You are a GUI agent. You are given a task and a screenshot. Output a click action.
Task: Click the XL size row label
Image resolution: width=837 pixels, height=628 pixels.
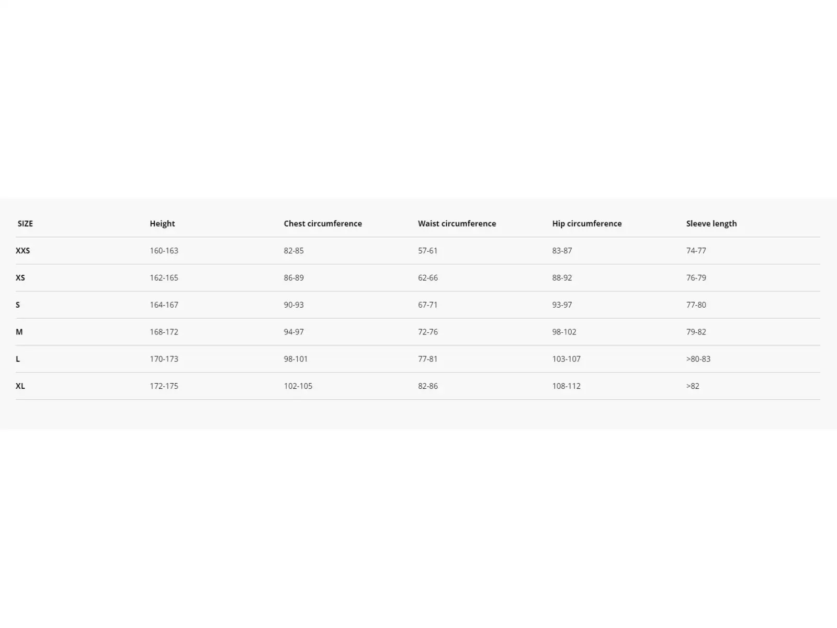pos(20,386)
